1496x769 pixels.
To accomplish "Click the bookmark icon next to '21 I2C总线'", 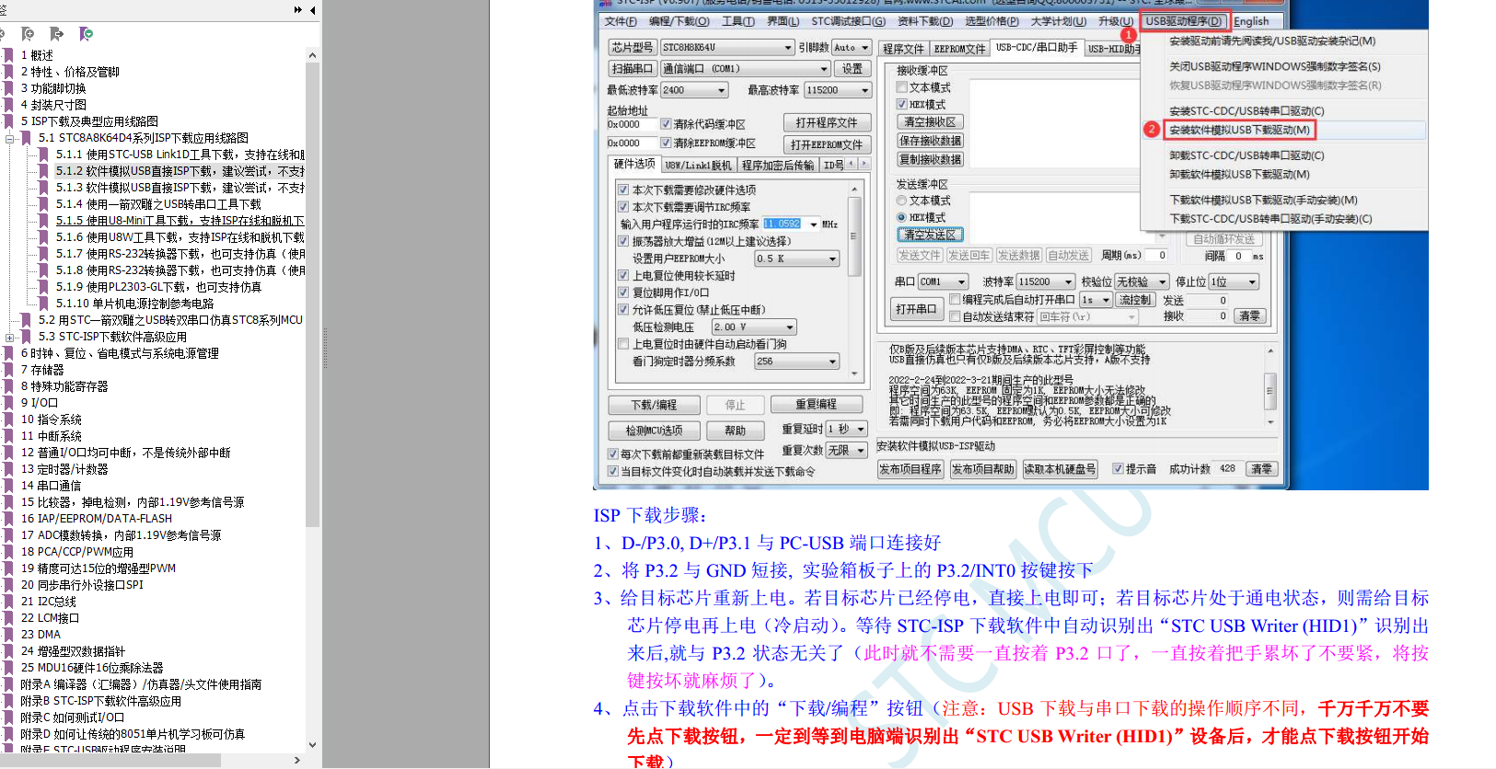I will (8, 602).
